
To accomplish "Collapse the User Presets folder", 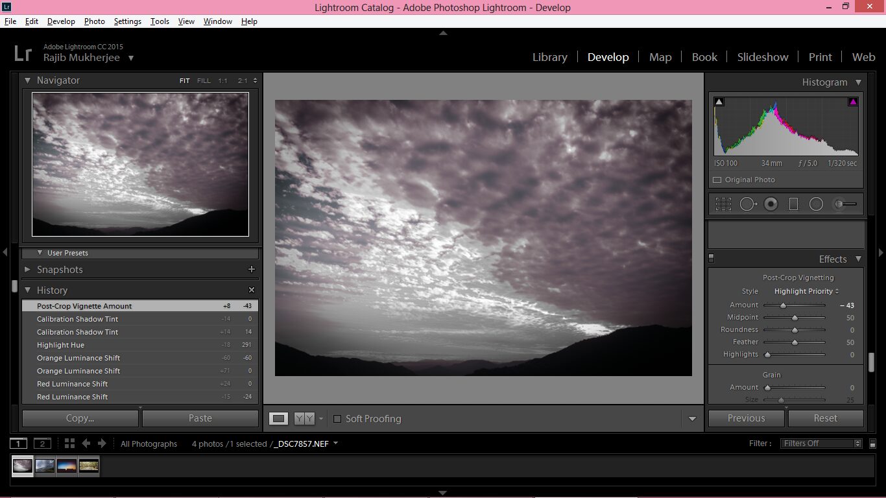I will (x=40, y=253).
